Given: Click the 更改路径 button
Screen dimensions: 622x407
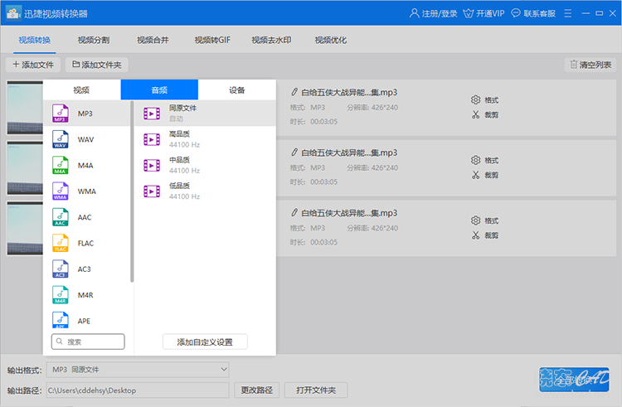Looking at the screenshot, I should click(x=256, y=390).
